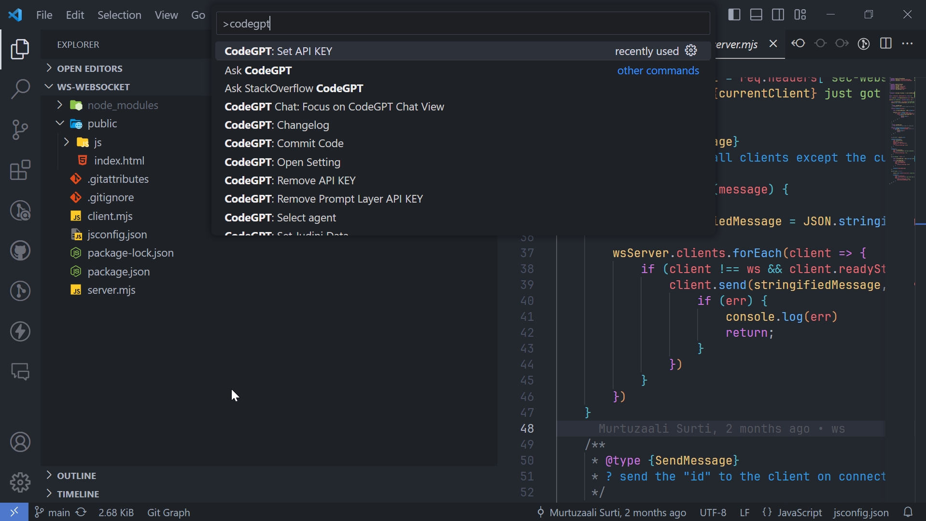Select the Ask StackOverflow CodeGPT command

click(x=294, y=88)
